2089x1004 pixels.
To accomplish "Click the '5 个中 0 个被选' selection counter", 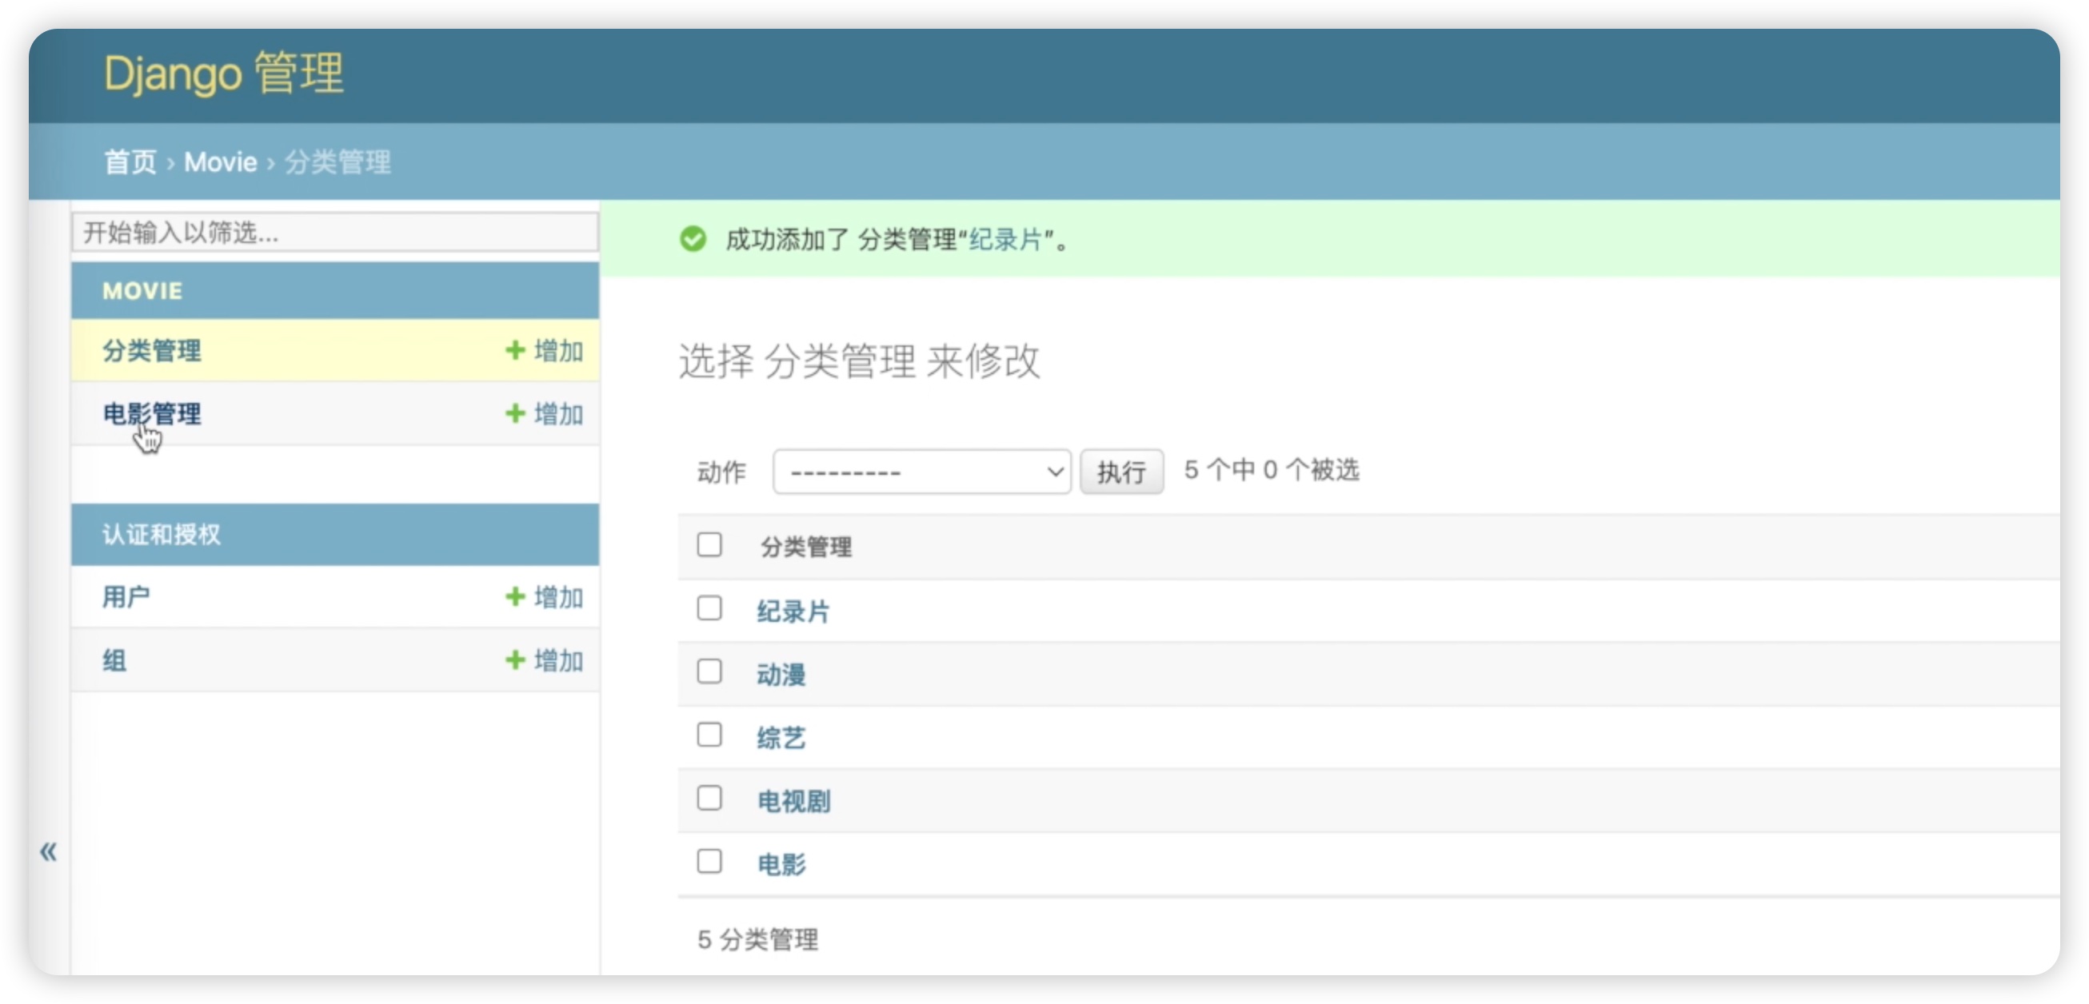I will point(1272,469).
